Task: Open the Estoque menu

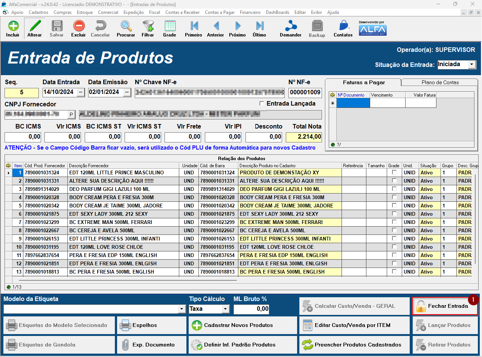Action: [85, 12]
